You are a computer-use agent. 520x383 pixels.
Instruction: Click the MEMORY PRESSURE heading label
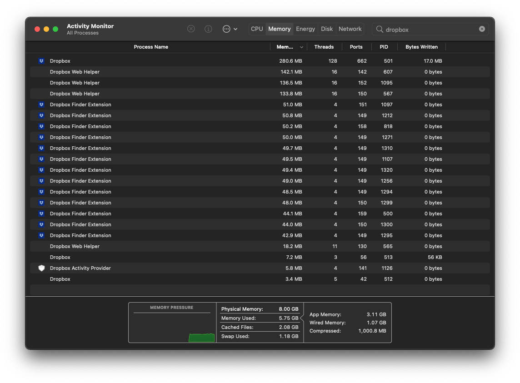[171, 308]
